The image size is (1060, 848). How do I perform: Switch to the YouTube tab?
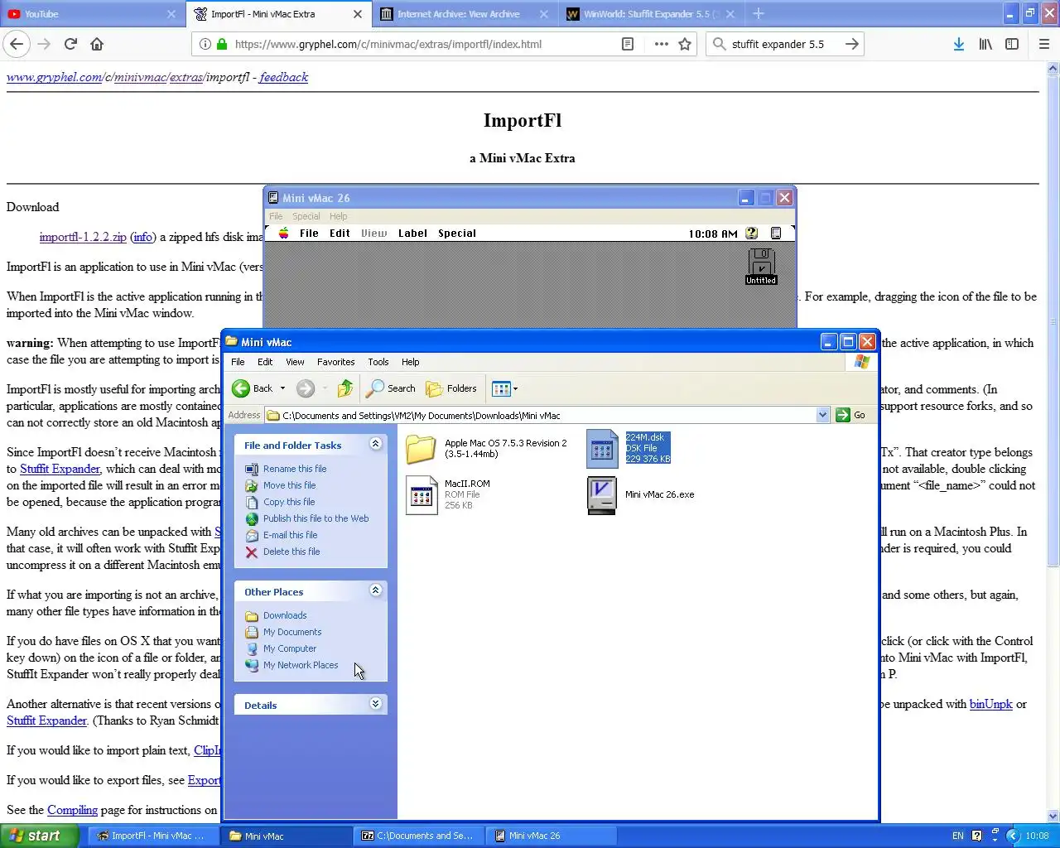coord(92,13)
